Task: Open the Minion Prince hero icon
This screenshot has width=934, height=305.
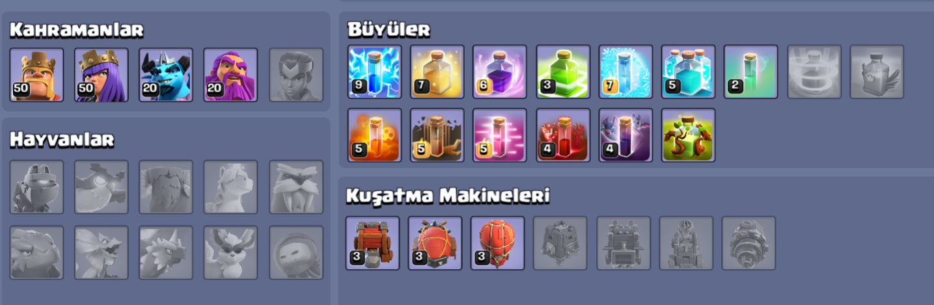Action: tap(166, 75)
